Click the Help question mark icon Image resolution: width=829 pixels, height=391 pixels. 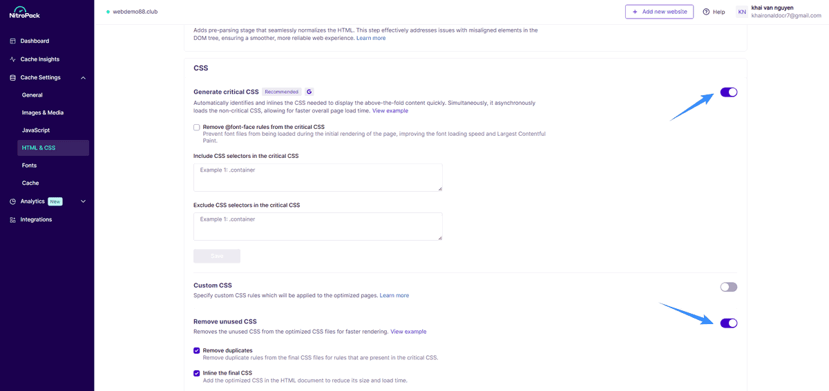706,12
